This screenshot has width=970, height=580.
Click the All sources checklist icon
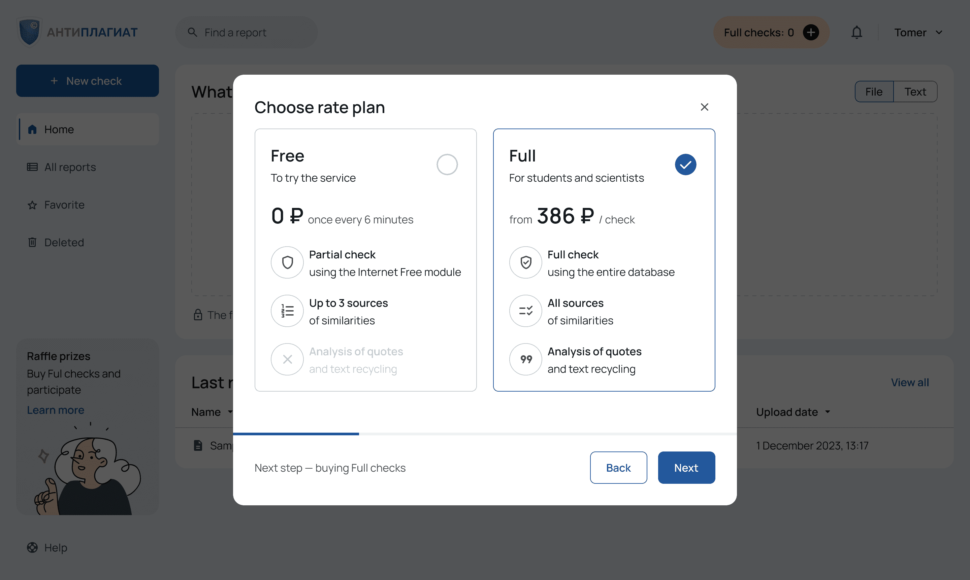tap(525, 311)
